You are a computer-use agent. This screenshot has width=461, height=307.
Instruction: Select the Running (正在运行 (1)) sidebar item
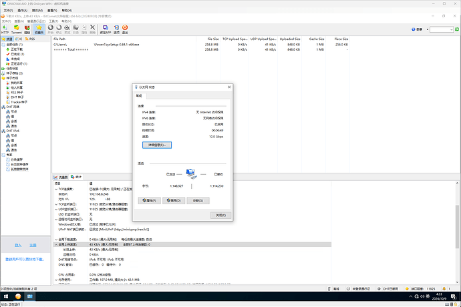click(17, 64)
